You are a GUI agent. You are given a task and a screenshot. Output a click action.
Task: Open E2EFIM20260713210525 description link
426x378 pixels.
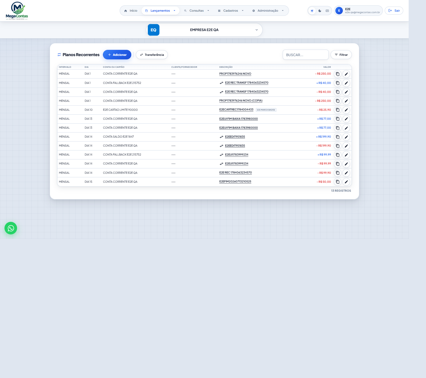(x=235, y=182)
